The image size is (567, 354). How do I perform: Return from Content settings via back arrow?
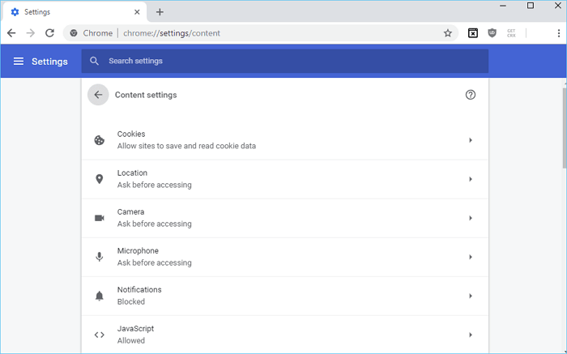coord(98,95)
